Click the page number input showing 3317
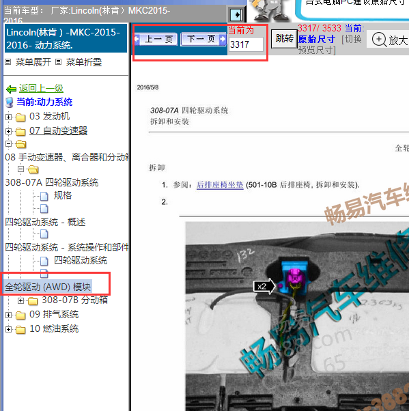409x411 pixels. pos(246,44)
